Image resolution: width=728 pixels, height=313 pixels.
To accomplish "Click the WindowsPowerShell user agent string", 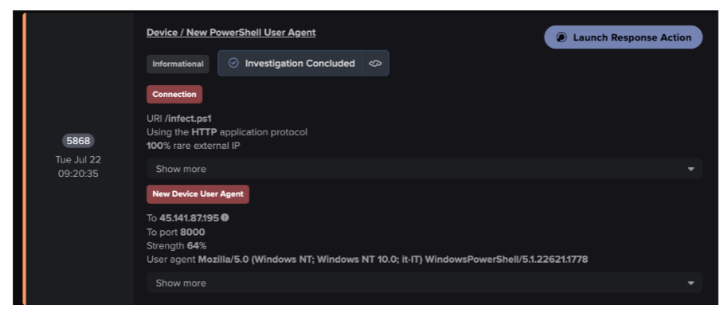I will pos(393,259).
